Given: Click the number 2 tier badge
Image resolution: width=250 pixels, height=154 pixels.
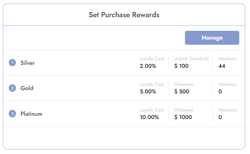Looking at the screenshot, I should tap(12, 88).
